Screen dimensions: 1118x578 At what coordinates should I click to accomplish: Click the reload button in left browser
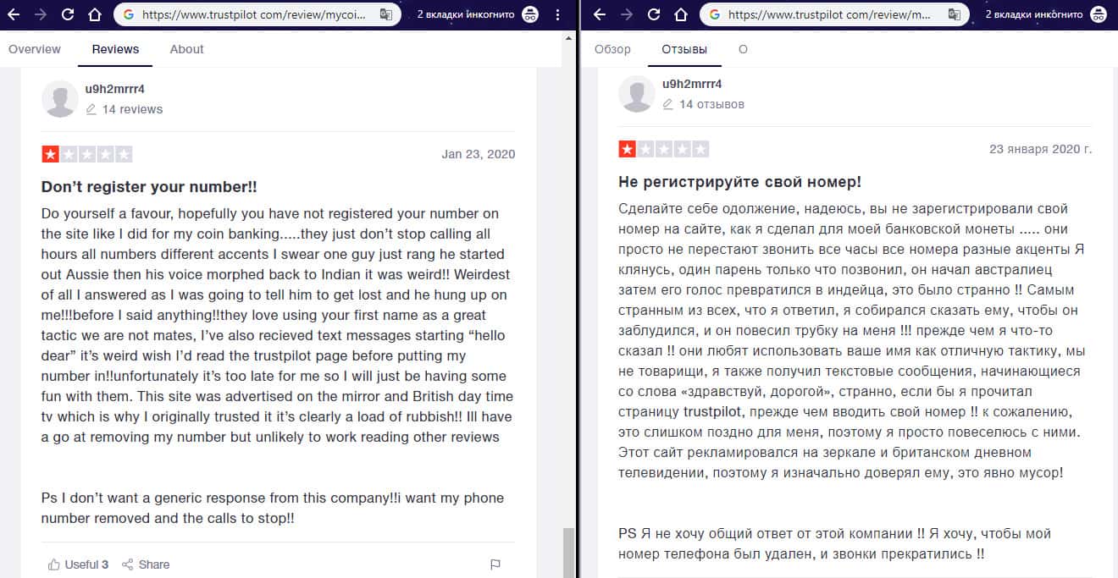pyautogui.click(x=69, y=14)
